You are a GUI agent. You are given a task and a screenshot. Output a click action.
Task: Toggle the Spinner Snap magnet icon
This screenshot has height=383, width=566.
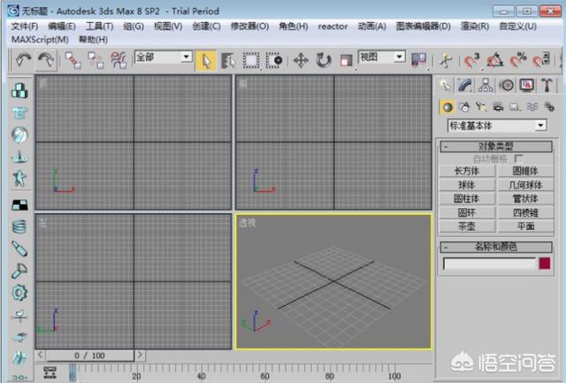coord(541,61)
